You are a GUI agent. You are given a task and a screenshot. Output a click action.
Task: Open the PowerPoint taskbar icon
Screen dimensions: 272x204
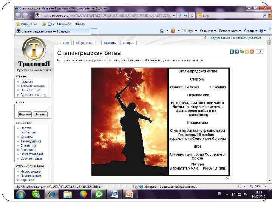click(129, 195)
